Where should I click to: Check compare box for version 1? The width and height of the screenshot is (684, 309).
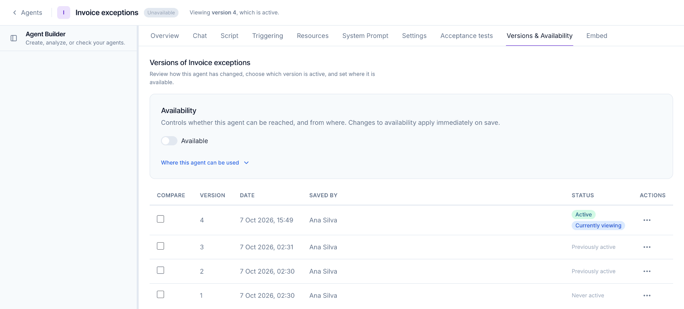[x=161, y=295]
